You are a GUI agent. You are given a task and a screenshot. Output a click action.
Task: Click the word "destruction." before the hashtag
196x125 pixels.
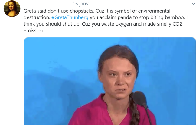[x=37, y=17]
